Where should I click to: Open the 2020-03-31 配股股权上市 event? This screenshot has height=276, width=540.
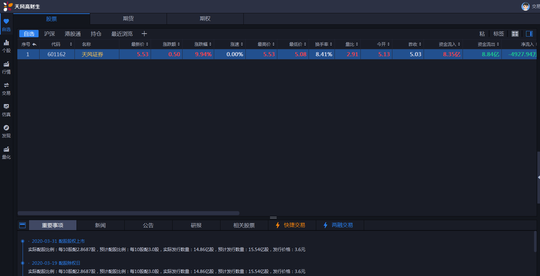(x=58, y=241)
